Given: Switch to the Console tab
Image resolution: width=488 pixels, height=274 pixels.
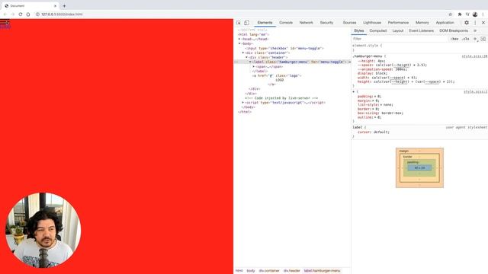Looking at the screenshot, I should 286,23.
